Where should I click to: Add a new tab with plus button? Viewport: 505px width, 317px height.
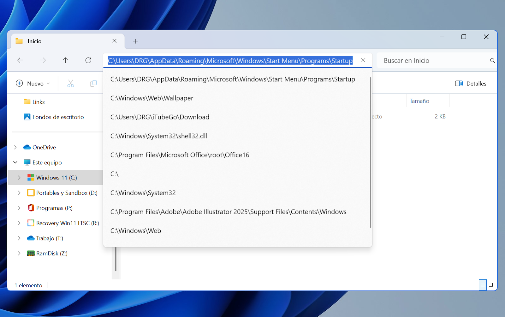[135, 41]
